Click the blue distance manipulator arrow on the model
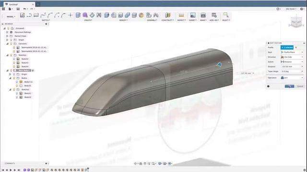The height and width of the screenshot is (172, 307). click(x=219, y=64)
